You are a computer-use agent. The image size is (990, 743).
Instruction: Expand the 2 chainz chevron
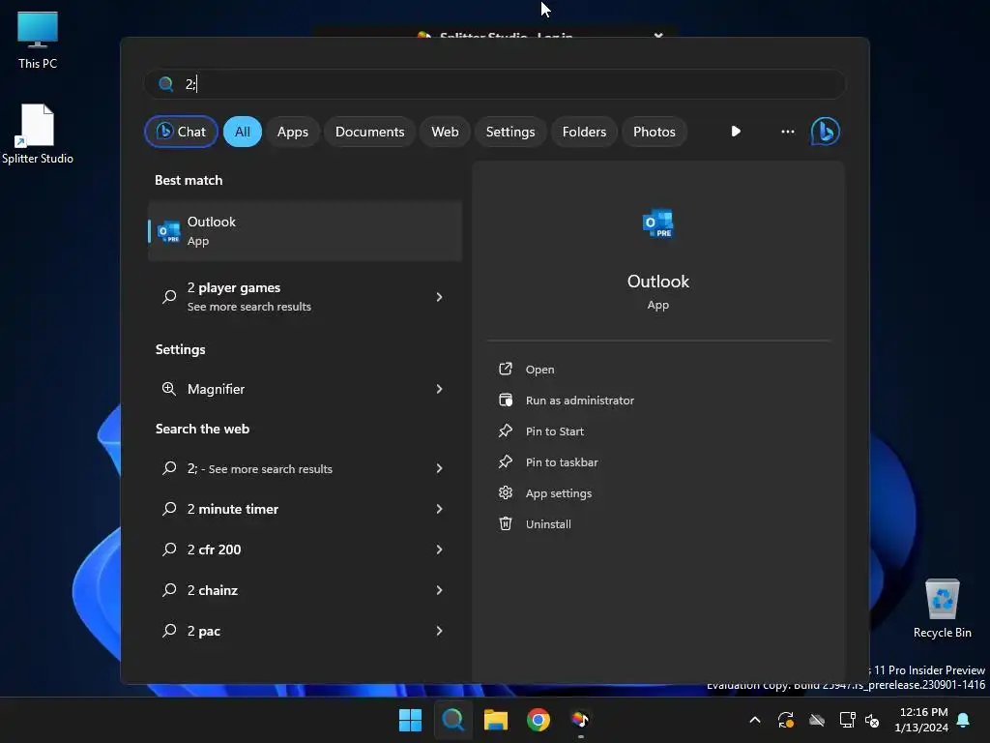pyautogui.click(x=440, y=590)
